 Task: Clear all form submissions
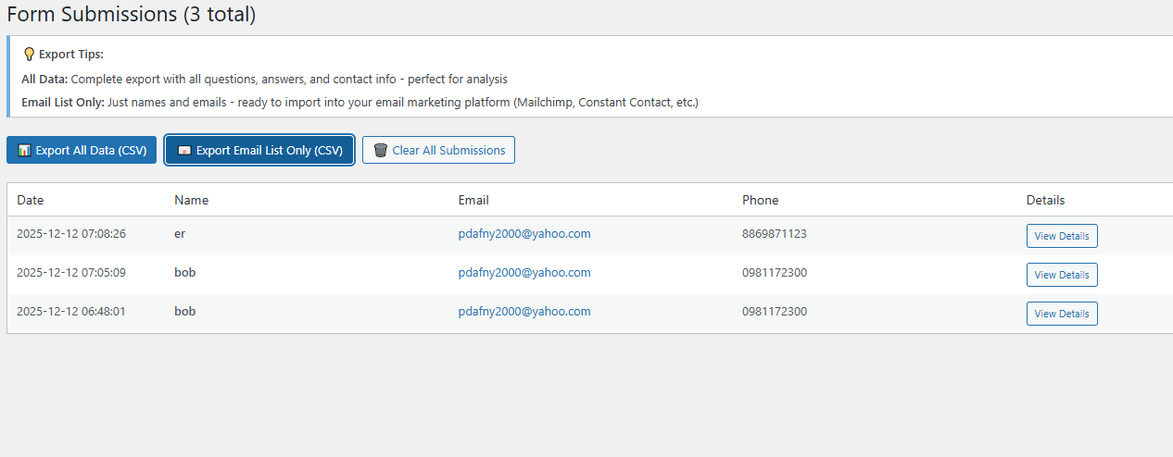pos(438,151)
